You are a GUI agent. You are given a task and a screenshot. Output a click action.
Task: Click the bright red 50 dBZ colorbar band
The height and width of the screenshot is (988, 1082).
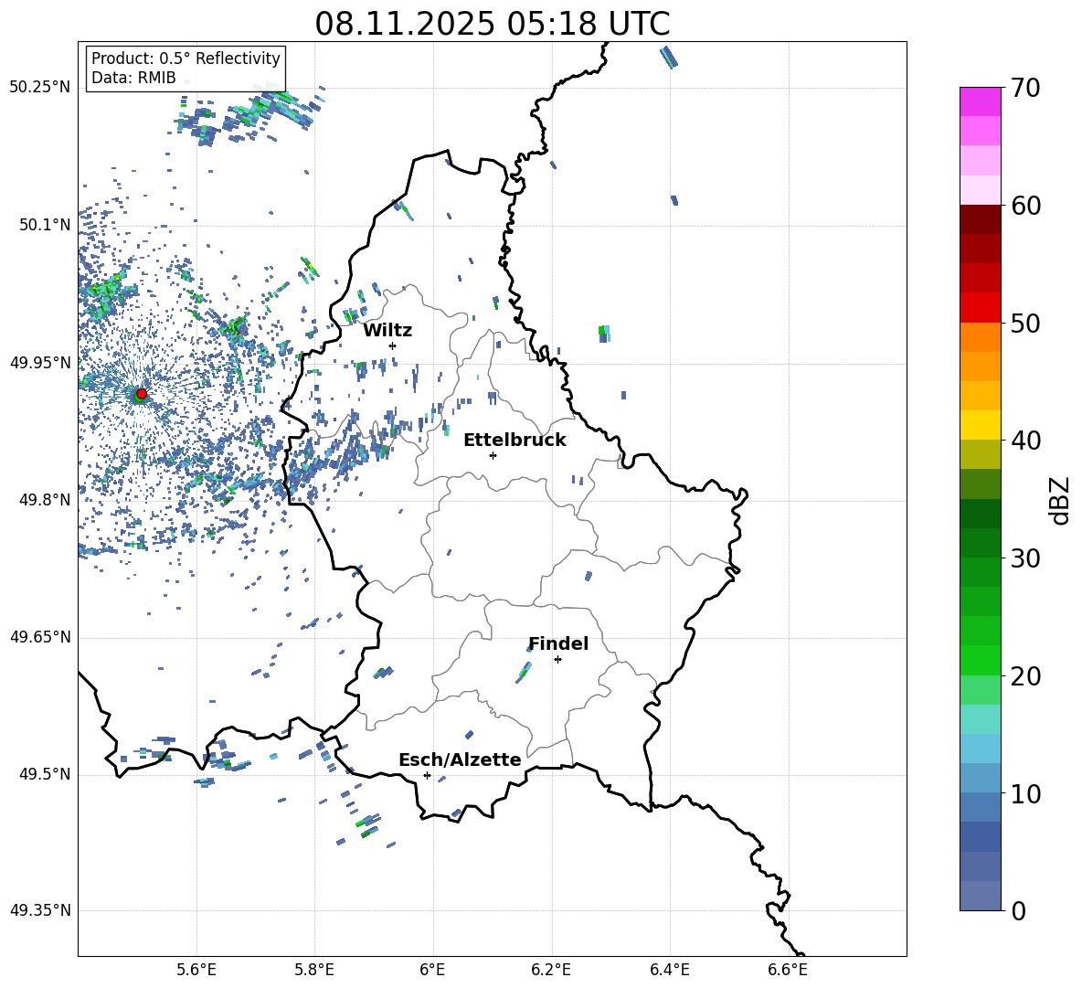click(980, 308)
